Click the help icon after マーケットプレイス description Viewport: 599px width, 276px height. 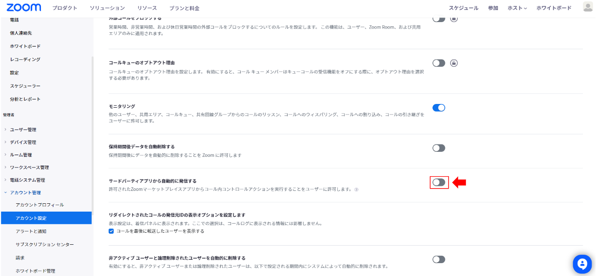tap(356, 190)
